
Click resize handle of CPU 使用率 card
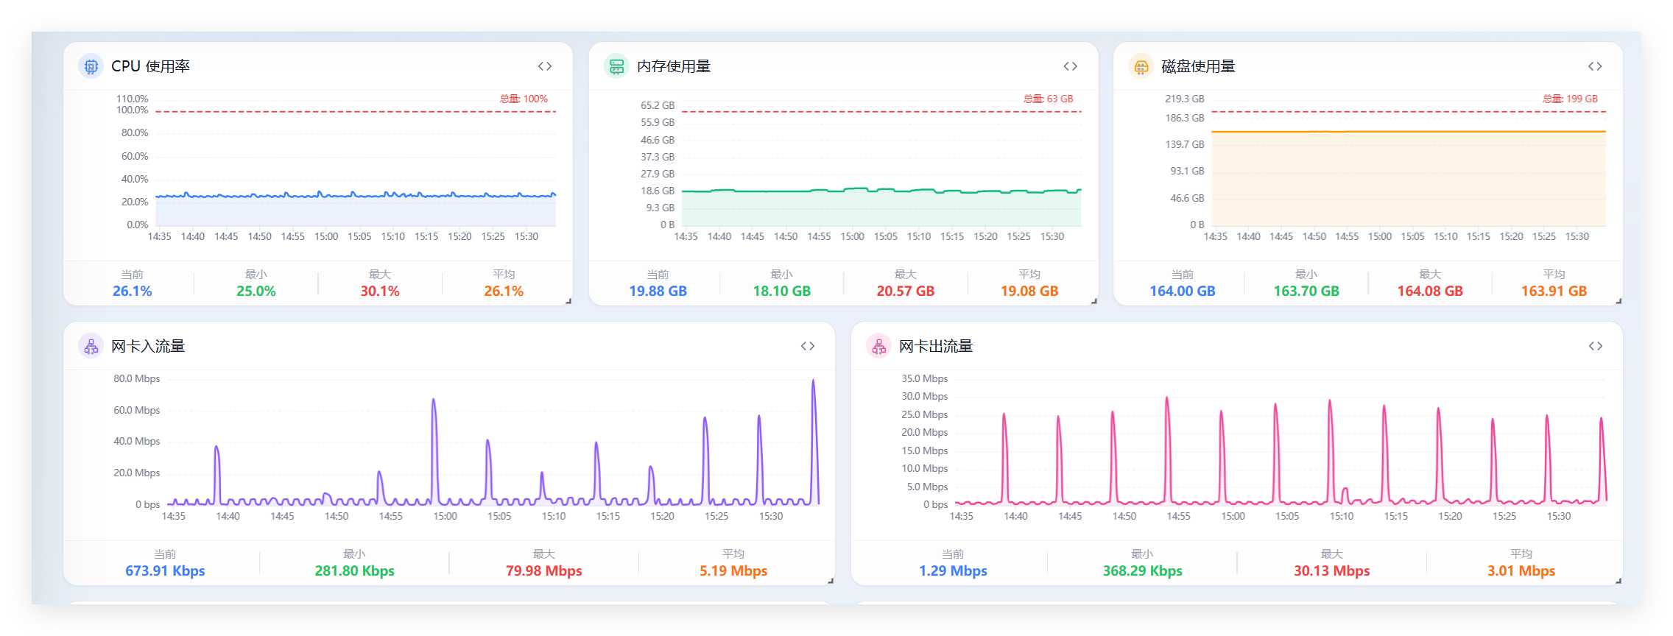(568, 301)
